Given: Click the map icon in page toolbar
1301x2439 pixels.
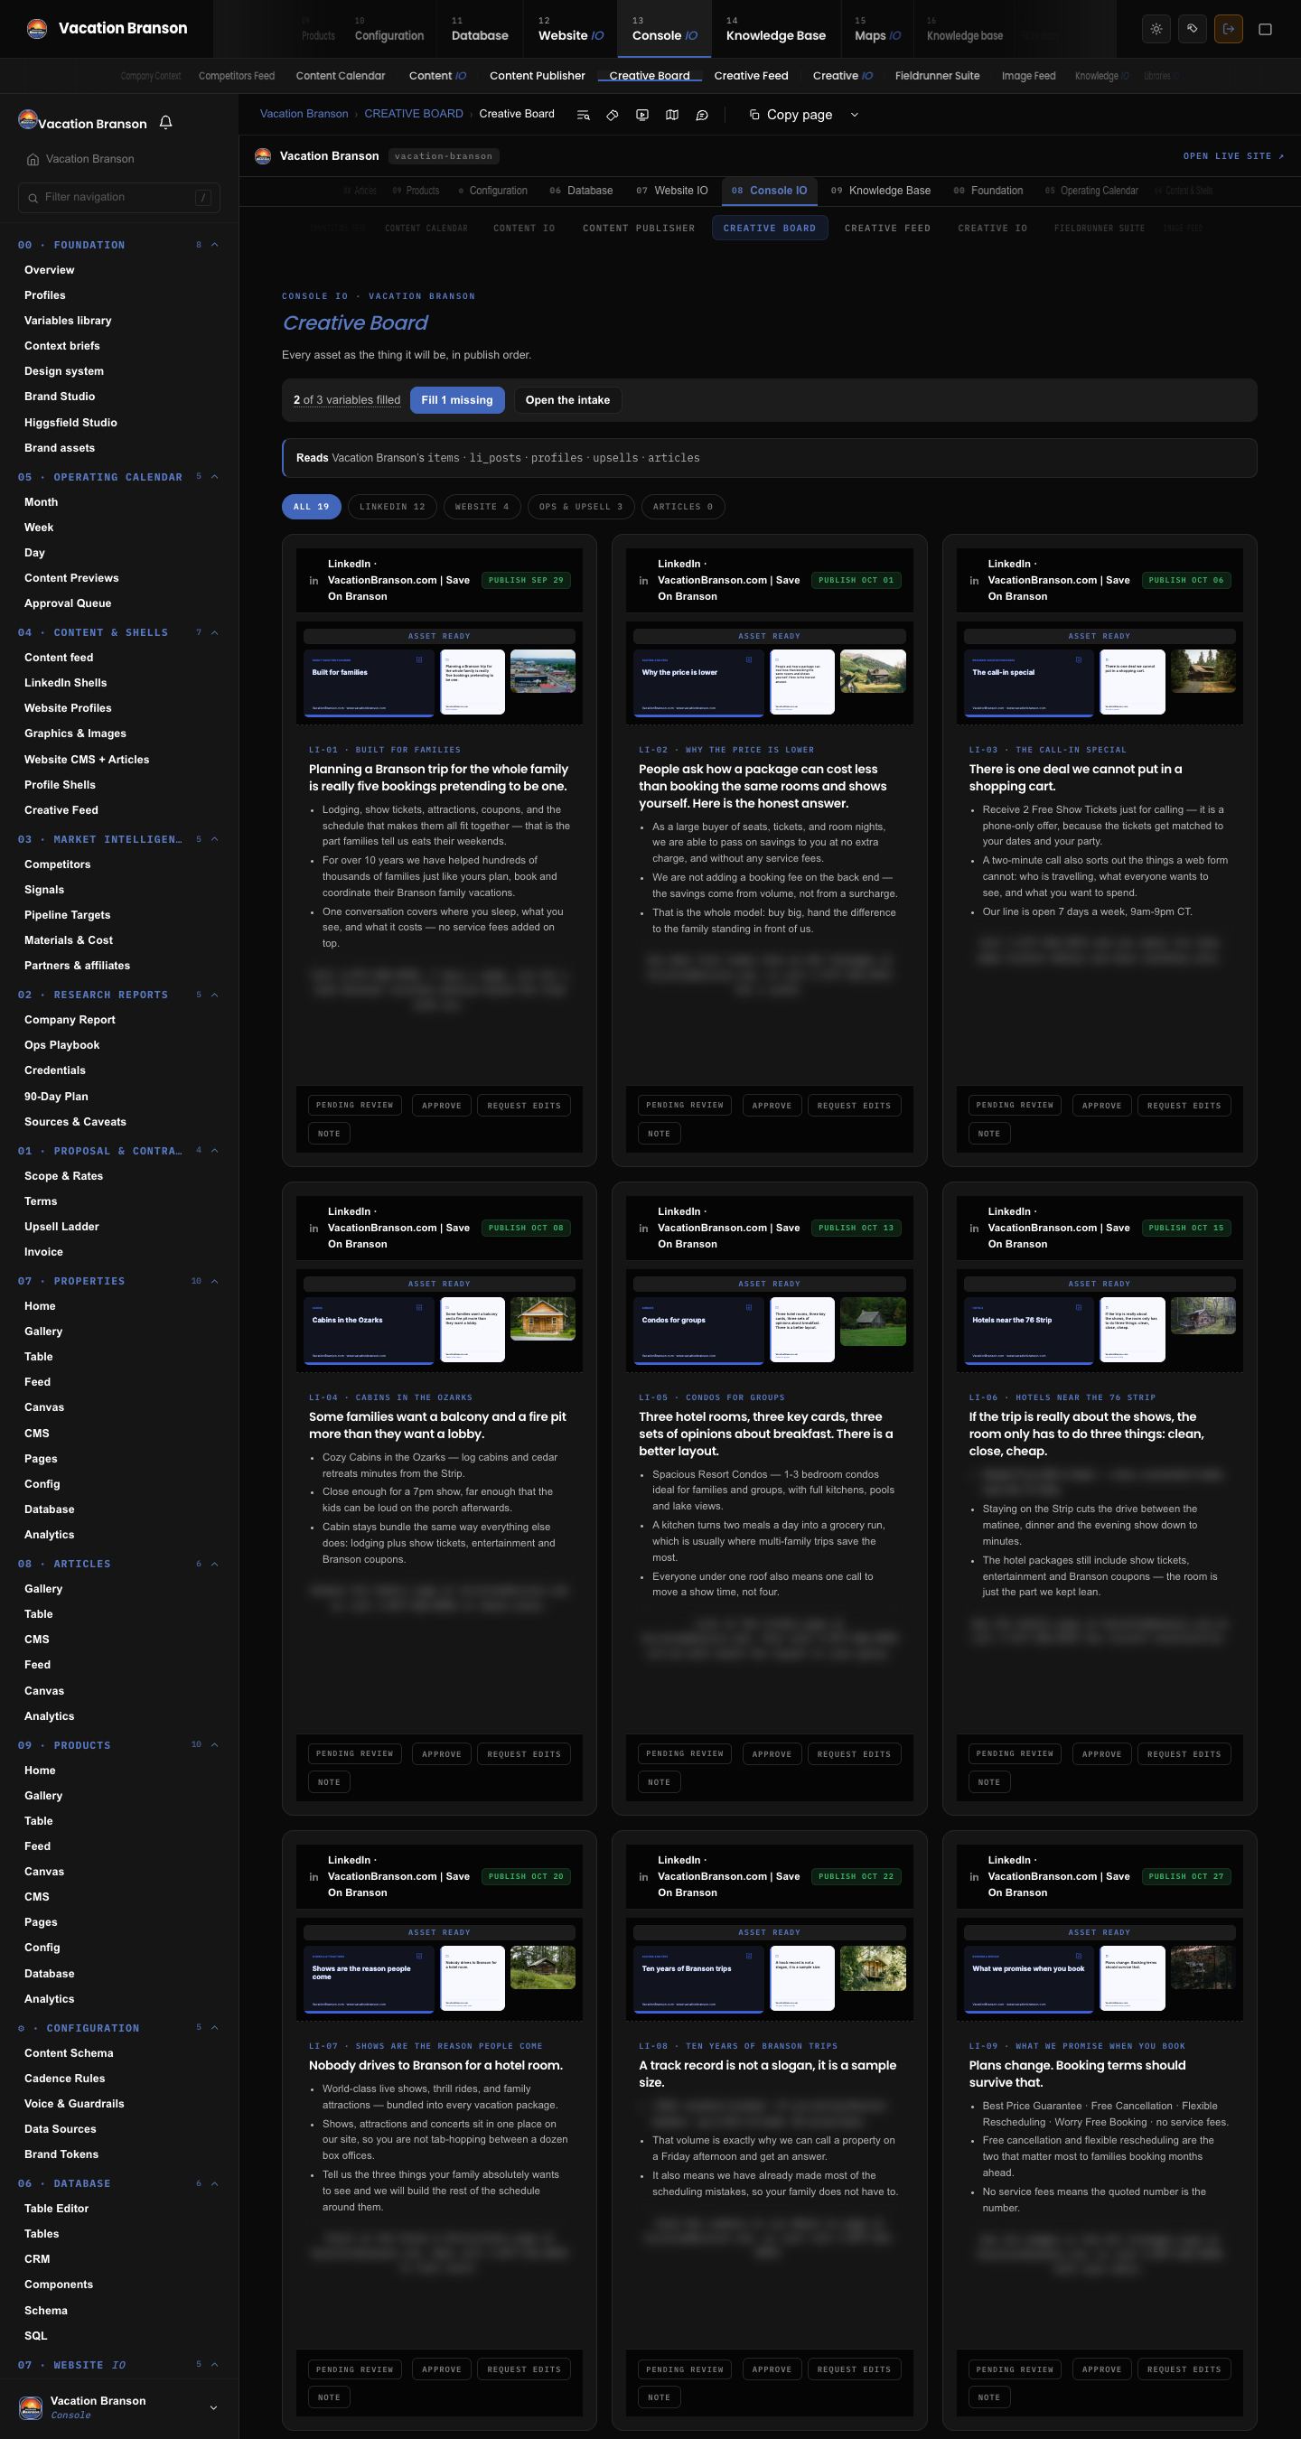Looking at the screenshot, I should point(672,115).
